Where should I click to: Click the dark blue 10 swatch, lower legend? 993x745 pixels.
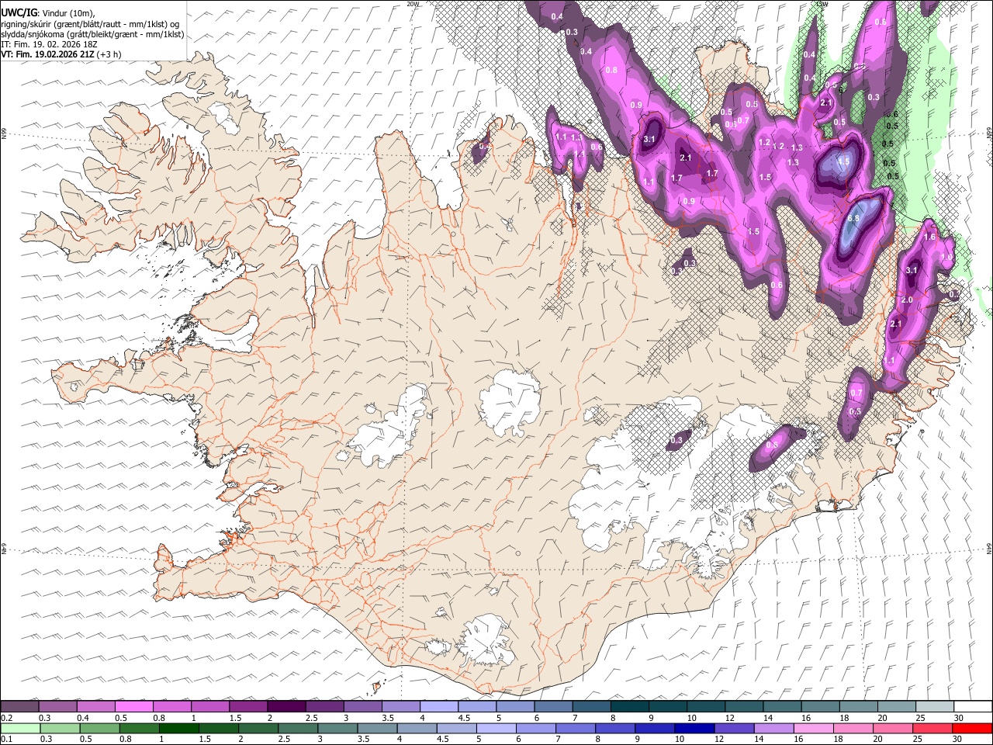pos(694,728)
